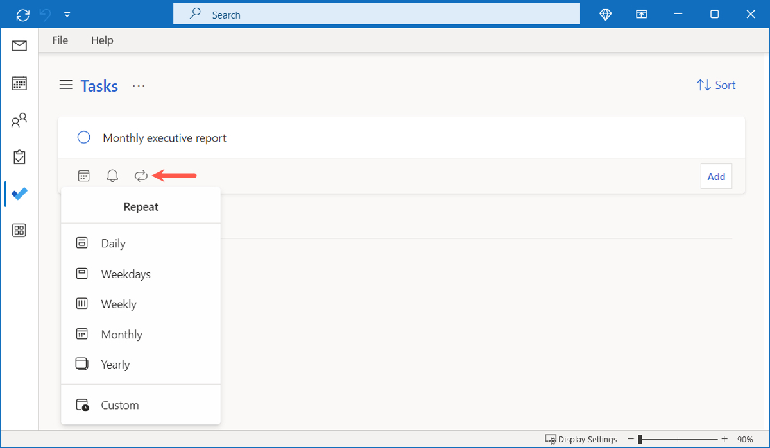Screen dimensions: 770x448
Task: Select Monthly from the Repeat menu
Action: pyautogui.click(x=121, y=334)
